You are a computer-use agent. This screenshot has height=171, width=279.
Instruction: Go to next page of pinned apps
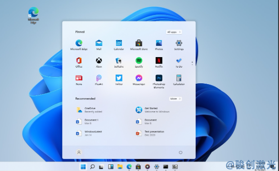click(192, 64)
